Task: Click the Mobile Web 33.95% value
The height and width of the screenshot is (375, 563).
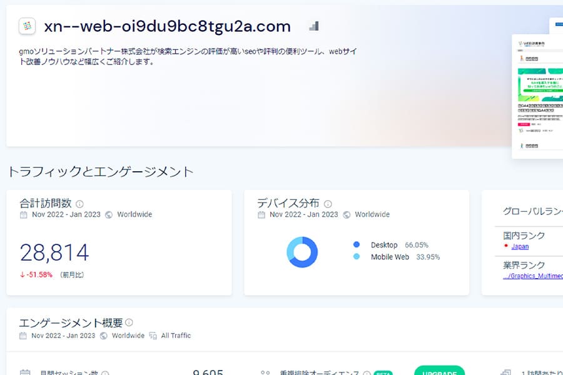Action: [x=428, y=257]
